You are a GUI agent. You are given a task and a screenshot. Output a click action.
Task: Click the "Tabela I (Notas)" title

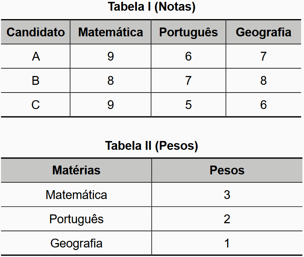[151, 7]
